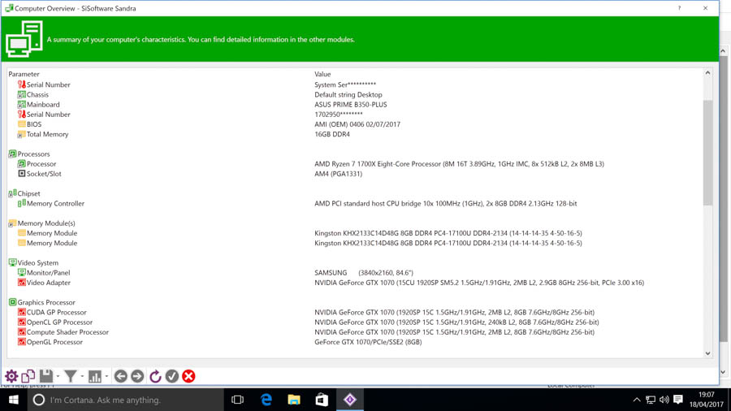Click the red cancel X icon
This screenshot has height=411, width=731.
pos(188,376)
